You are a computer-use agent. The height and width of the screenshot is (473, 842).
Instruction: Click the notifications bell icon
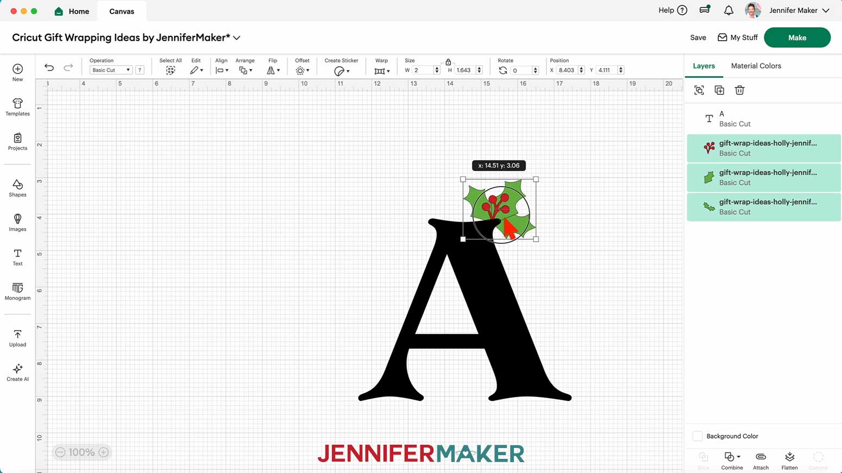click(728, 10)
